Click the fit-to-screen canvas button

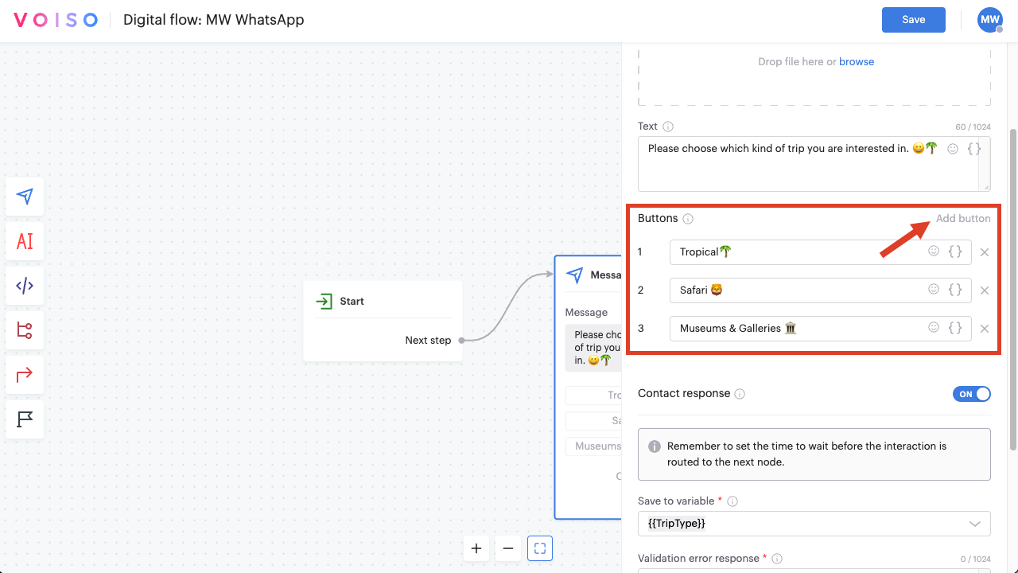[540, 548]
